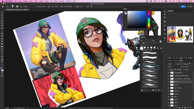Switch to the Channels tab
The height and width of the screenshot is (109, 194).
coord(170,61)
